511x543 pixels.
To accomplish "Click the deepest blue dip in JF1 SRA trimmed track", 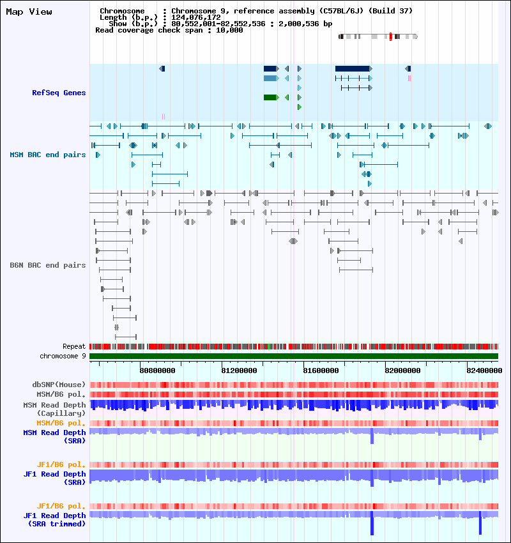I will click(x=372, y=523).
